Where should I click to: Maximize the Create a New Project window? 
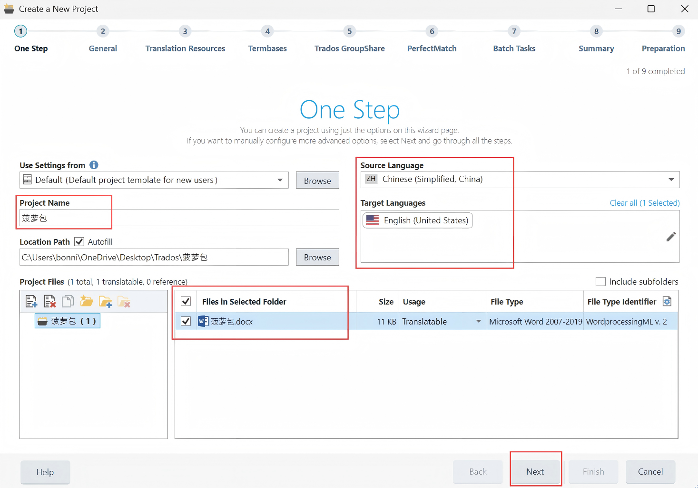(x=651, y=9)
